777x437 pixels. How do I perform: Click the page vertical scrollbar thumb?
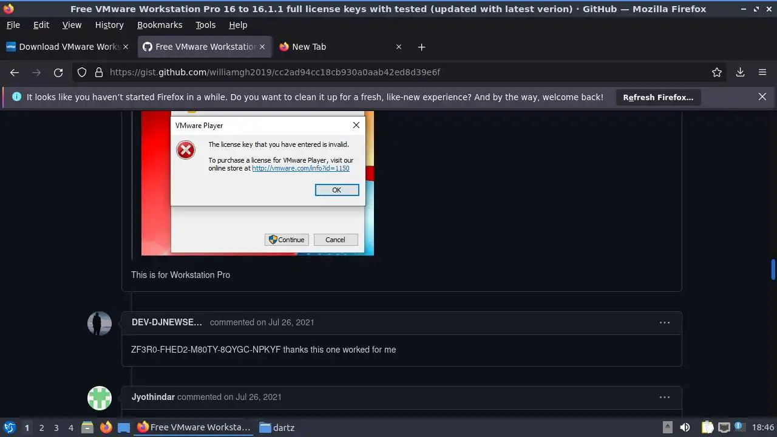pyautogui.click(x=773, y=268)
